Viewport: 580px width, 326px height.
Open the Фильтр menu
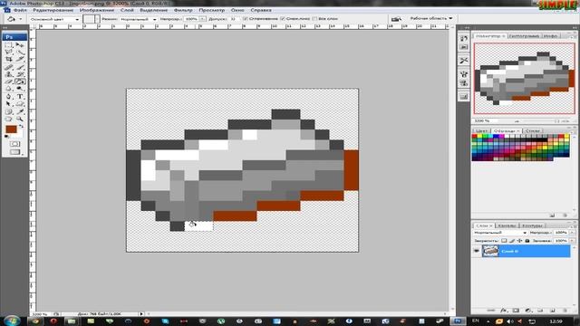pyautogui.click(x=183, y=10)
